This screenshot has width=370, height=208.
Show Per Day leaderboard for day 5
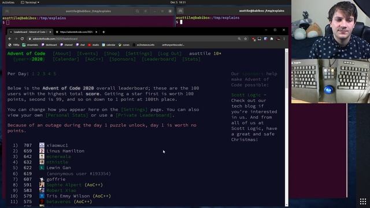coord(54,74)
